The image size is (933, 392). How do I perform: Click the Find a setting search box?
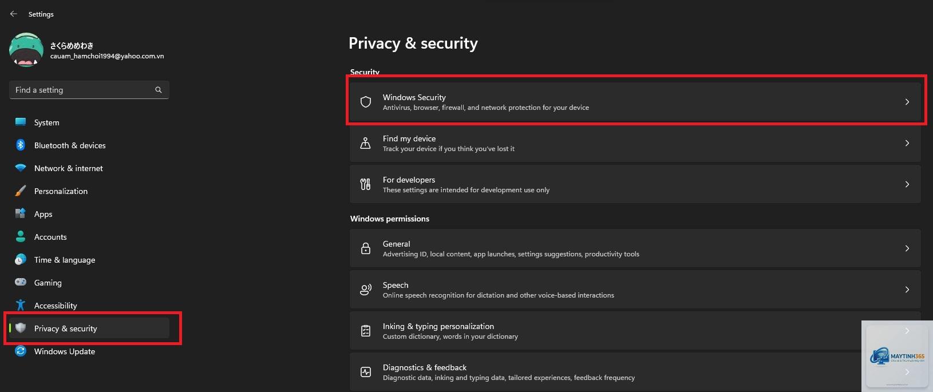tap(89, 90)
